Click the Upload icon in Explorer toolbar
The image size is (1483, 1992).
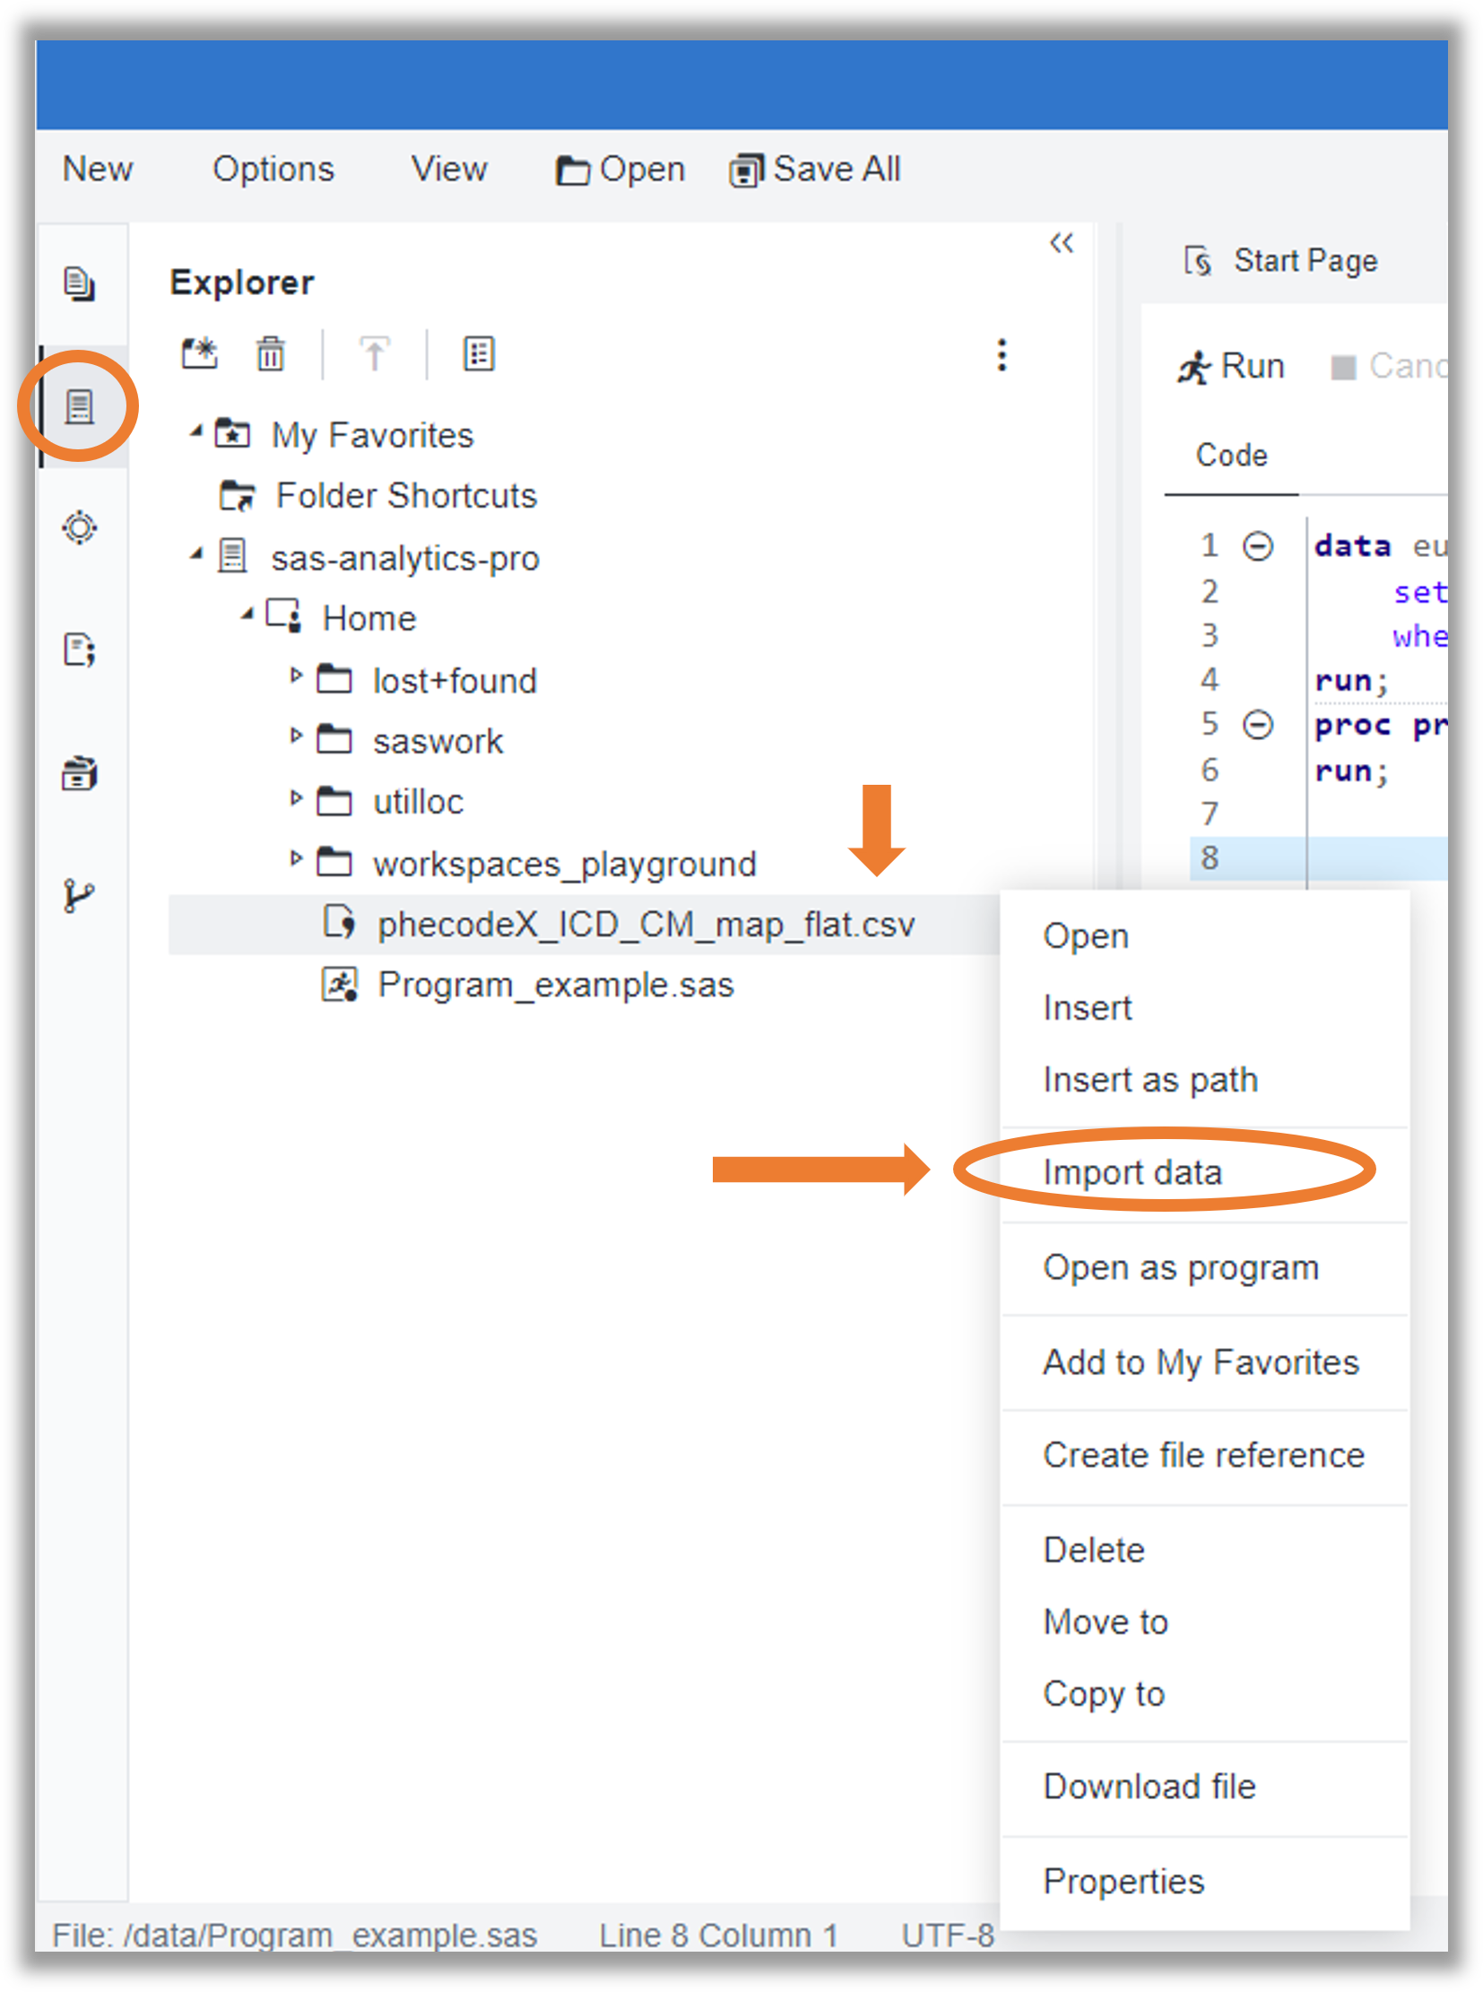tap(375, 354)
